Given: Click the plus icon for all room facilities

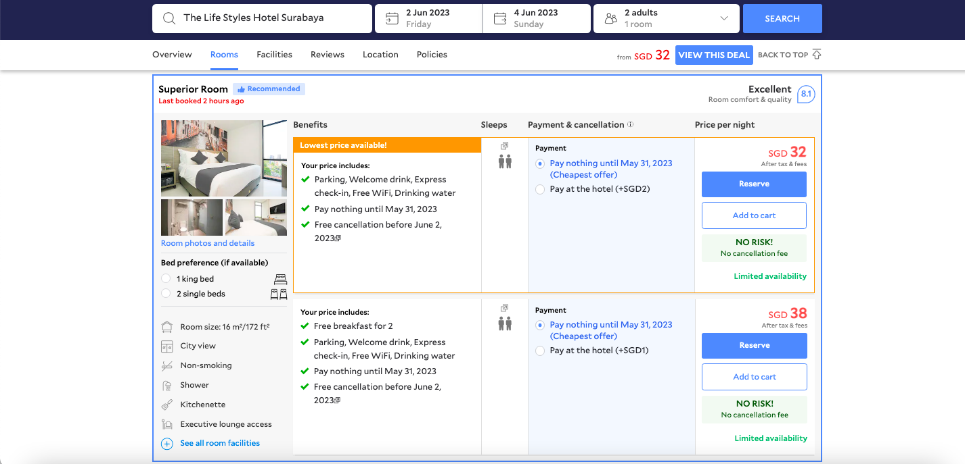Looking at the screenshot, I should tap(167, 444).
